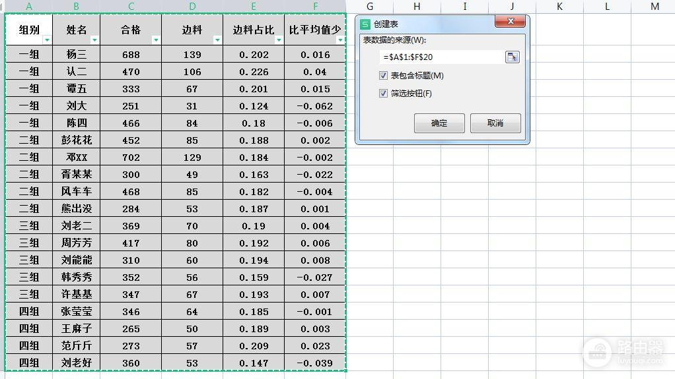Click the cell containing 彭花花
Viewport: 675px width, 379px height.
tap(77, 140)
